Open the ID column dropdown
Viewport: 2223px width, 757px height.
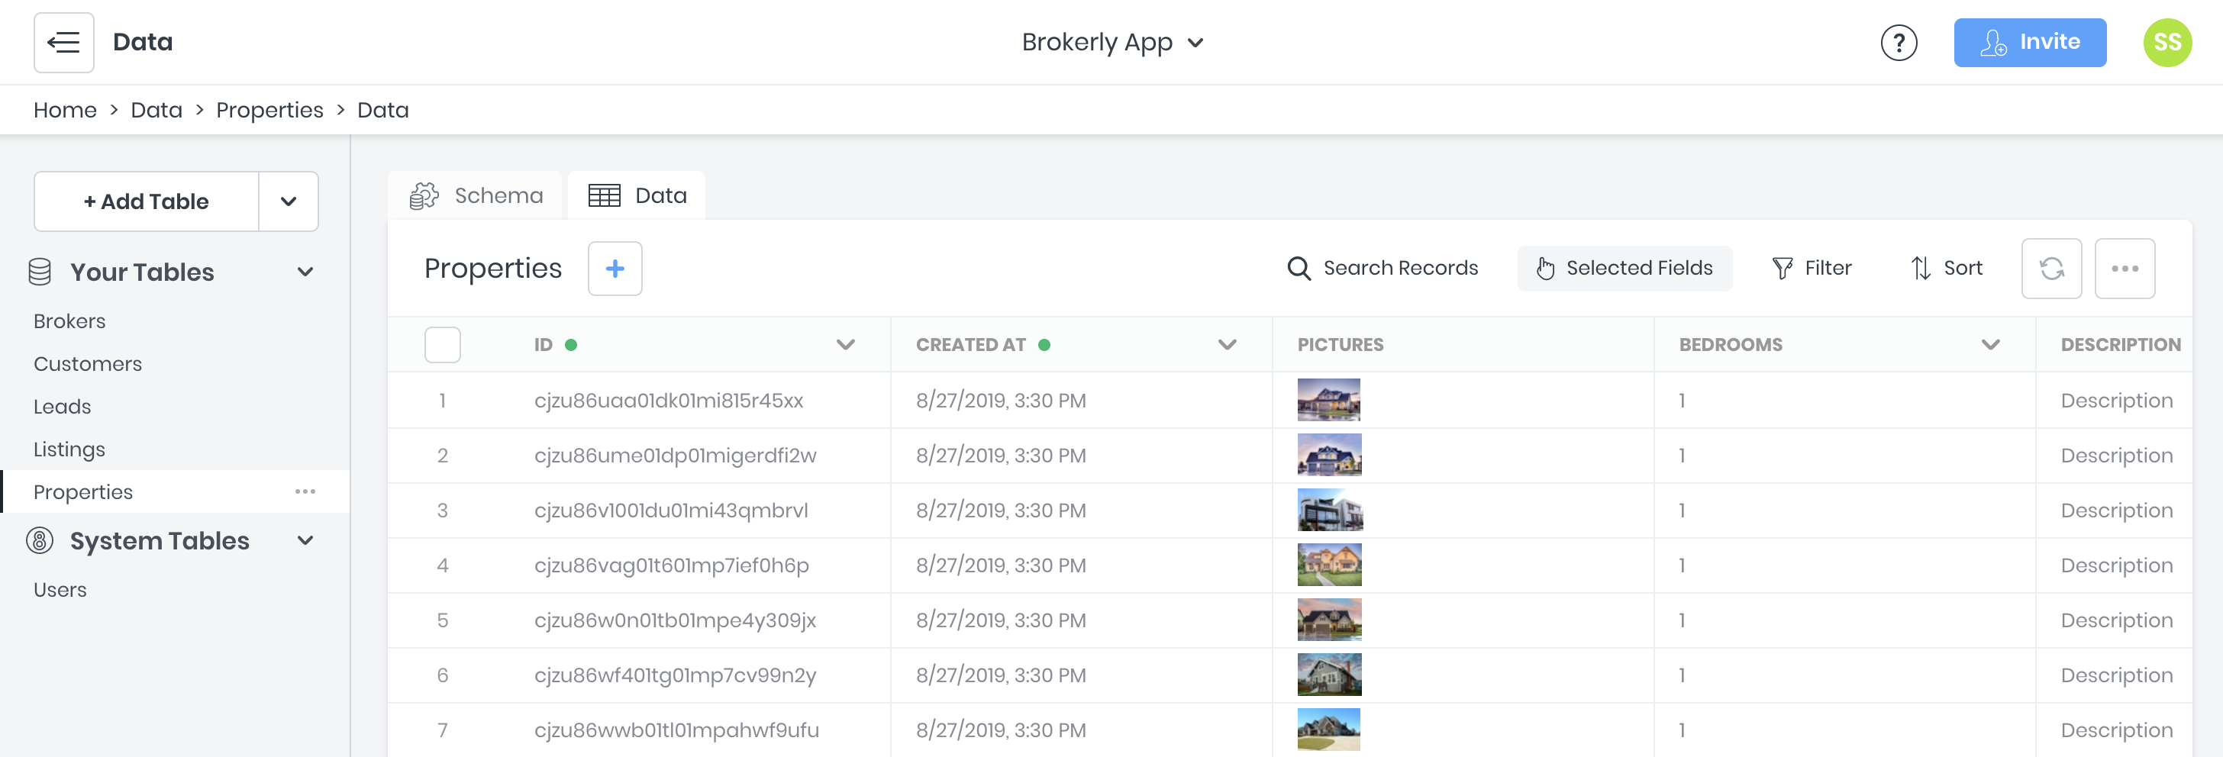[845, 345]
